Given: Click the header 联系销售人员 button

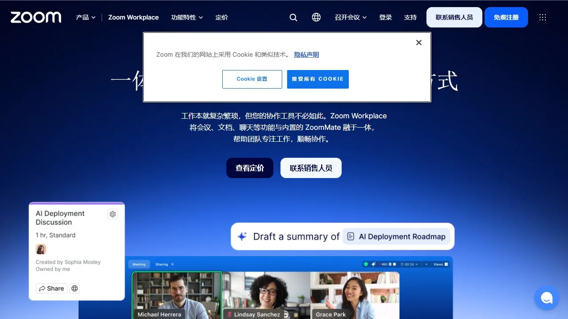Looking at the screenshot, I should (x=454, y=17).
